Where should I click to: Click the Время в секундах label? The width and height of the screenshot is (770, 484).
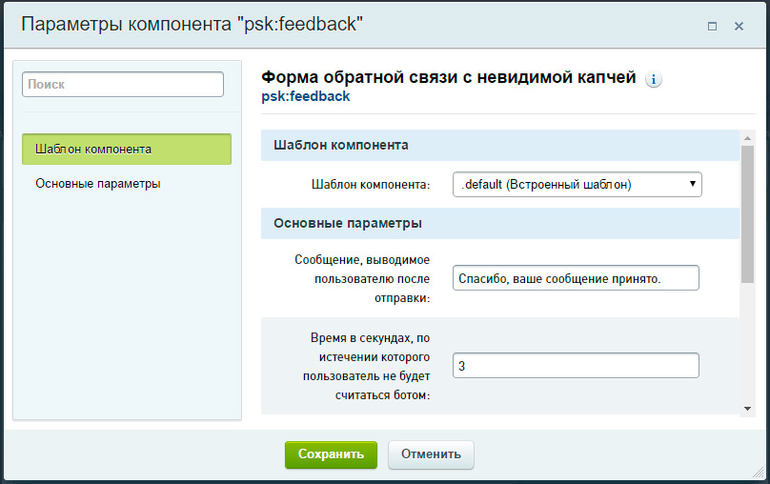[370, 366]
